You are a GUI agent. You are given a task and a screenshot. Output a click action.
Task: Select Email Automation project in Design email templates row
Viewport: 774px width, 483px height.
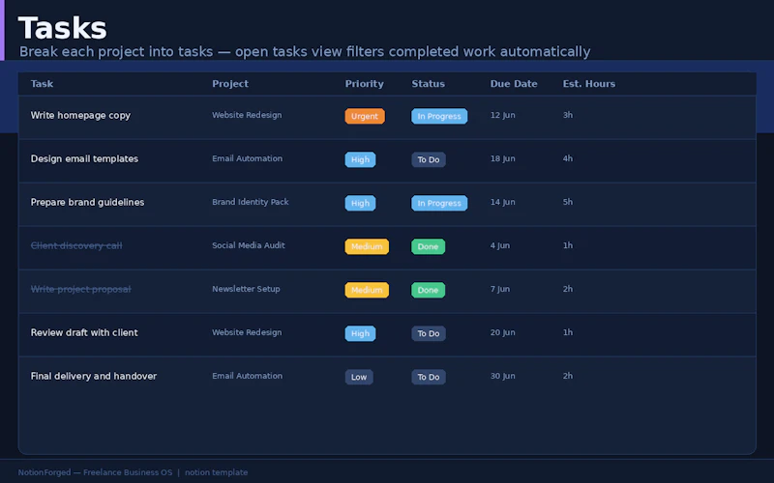[x=248, y=158]
